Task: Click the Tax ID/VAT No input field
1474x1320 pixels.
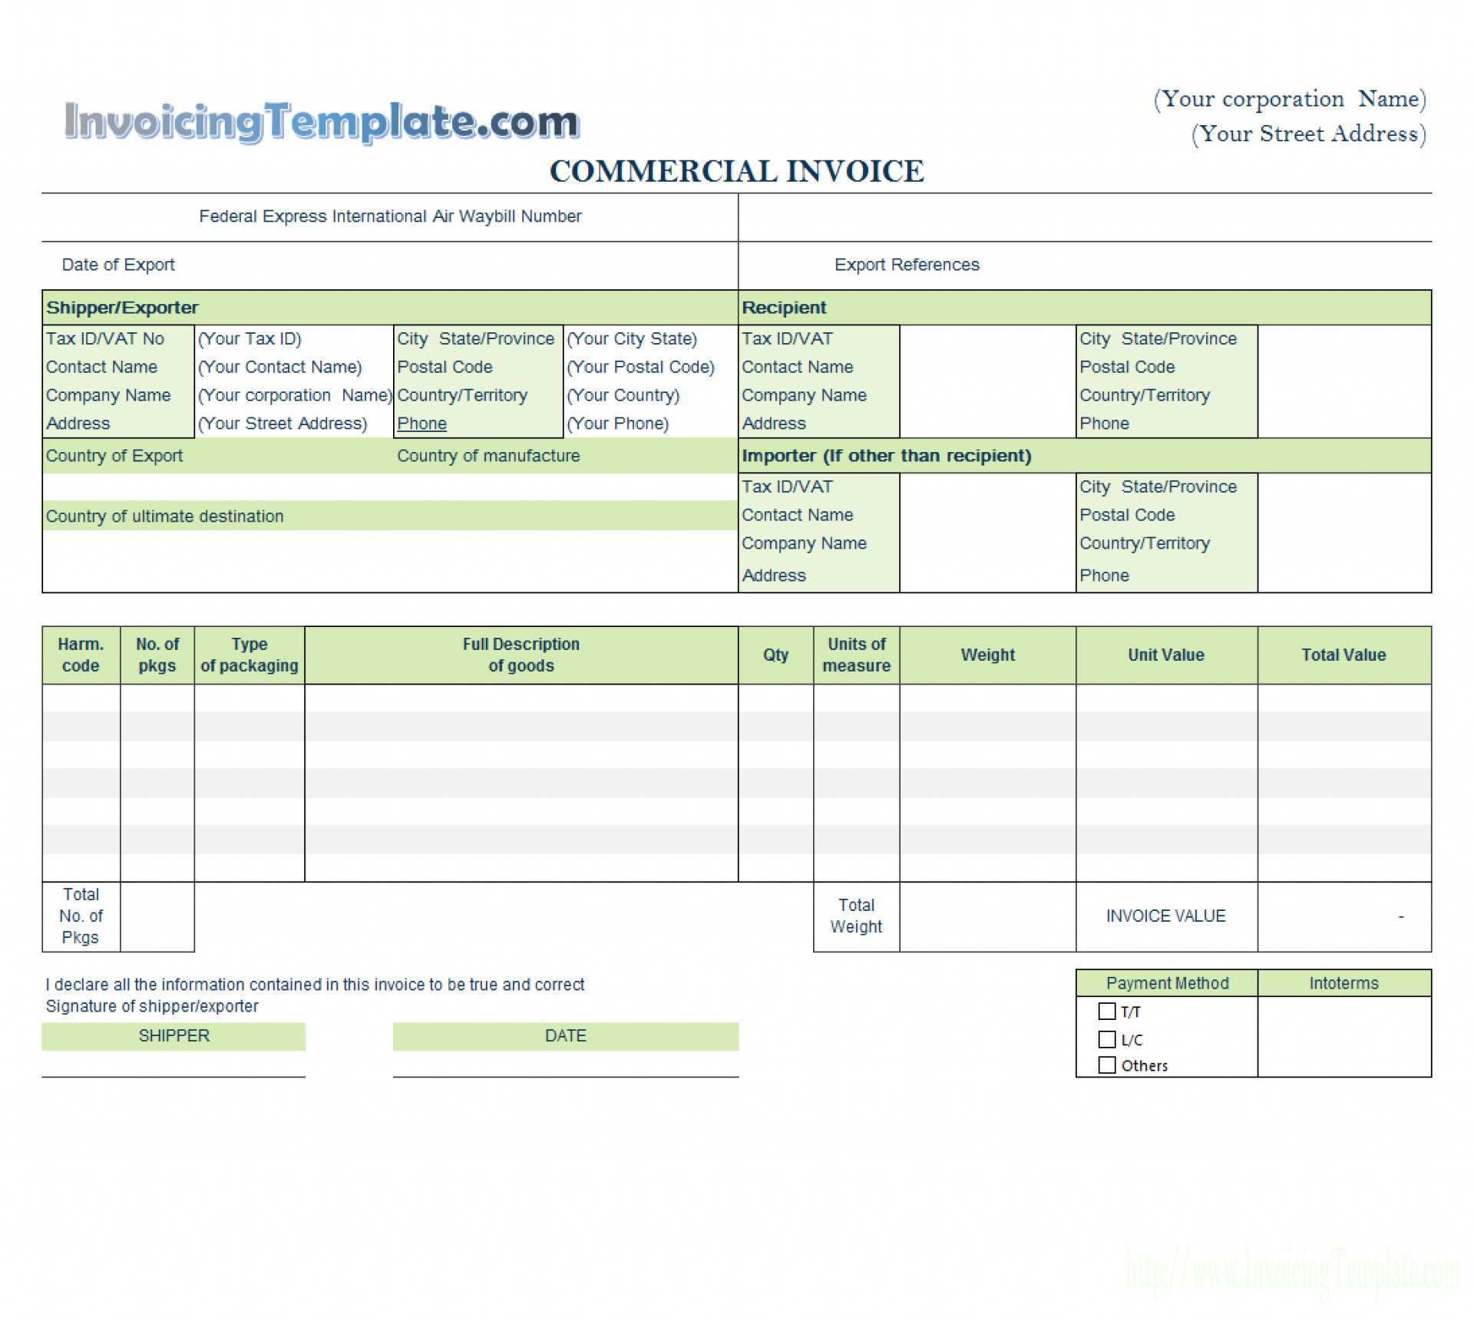Action: click(x=255, y=339)
